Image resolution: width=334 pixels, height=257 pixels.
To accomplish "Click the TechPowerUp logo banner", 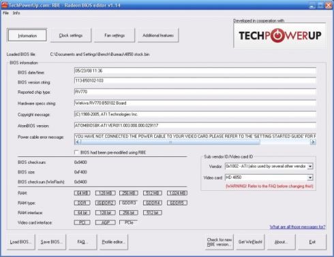I will coord(279,35).
